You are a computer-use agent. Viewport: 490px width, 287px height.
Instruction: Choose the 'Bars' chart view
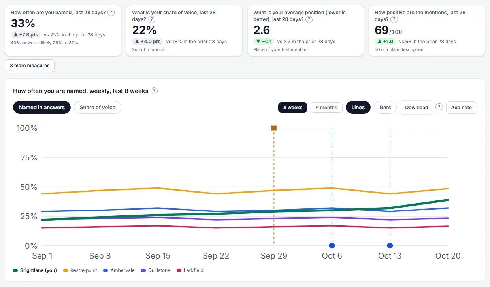pos(385,108)
